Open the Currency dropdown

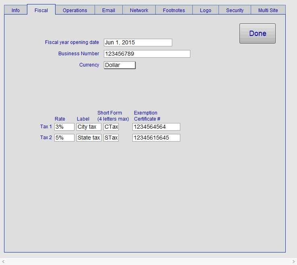pyautogui.click(x=120, y=65)
